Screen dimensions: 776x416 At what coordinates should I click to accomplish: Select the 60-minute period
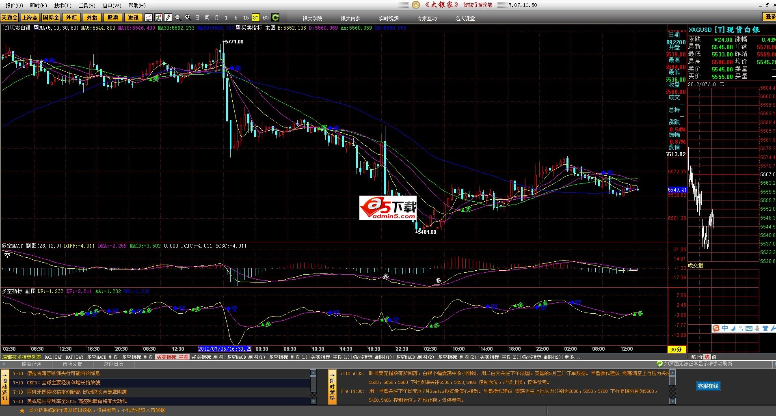(266, 17)
